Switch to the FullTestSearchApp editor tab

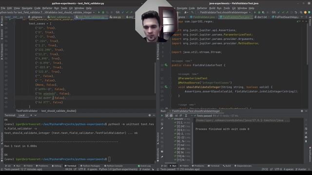coord(285,17)
